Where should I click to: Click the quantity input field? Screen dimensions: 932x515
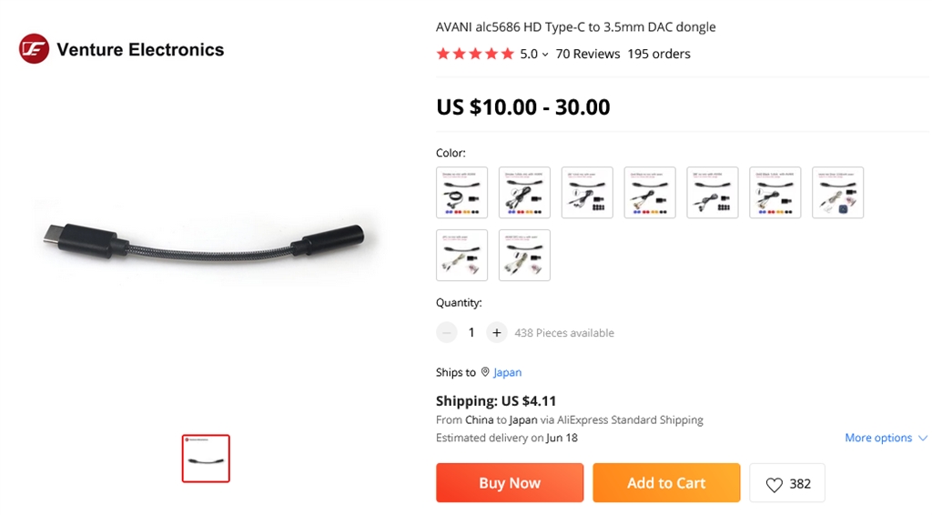tap(471, 333)
